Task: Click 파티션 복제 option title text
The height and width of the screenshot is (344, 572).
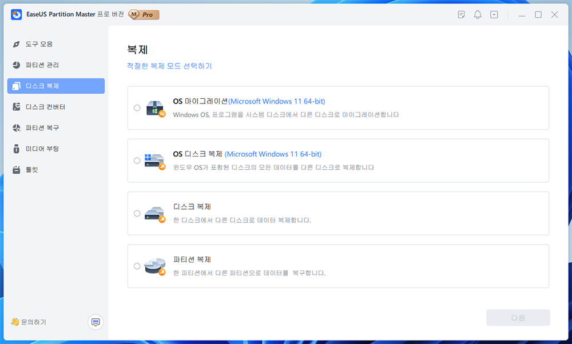Action: (192, 260)
